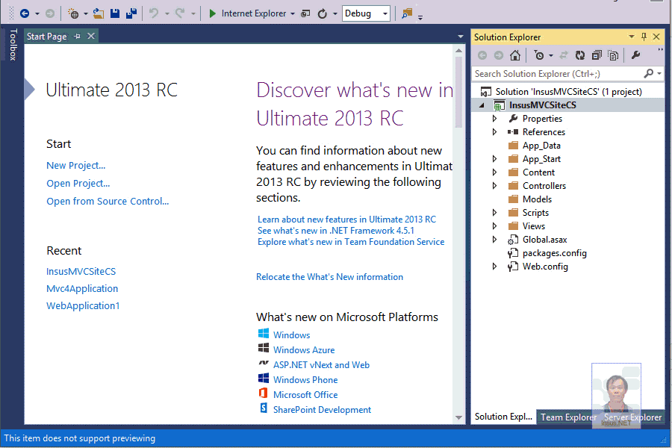Image resolution: width=672 pixels, height=448 pixels.
Task: Toggle Sync with Active Document in Solution Explorer
Action: pos(564,55)
